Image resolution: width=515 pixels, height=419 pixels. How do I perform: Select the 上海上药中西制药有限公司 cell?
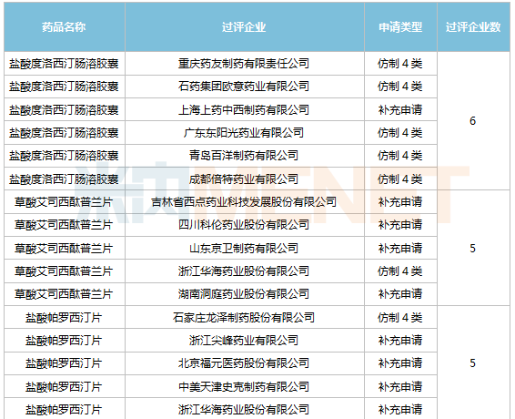pyautogui.click(x=245, y=109)
